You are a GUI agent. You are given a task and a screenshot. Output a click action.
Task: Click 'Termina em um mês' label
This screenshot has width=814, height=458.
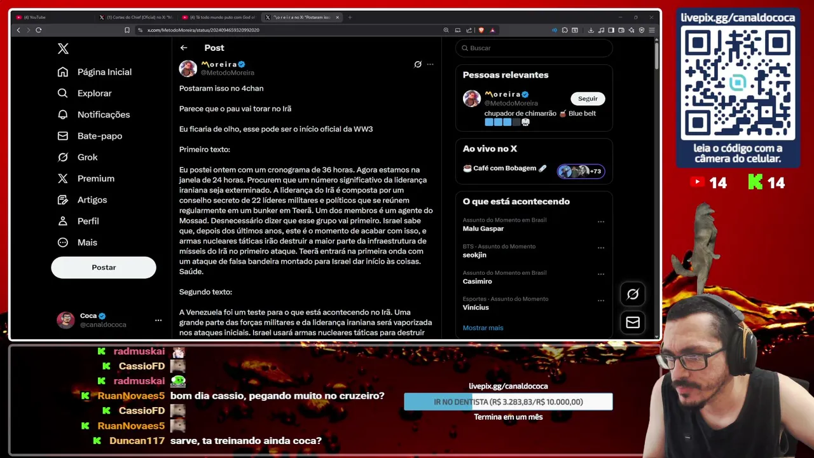tap(508, 417)
